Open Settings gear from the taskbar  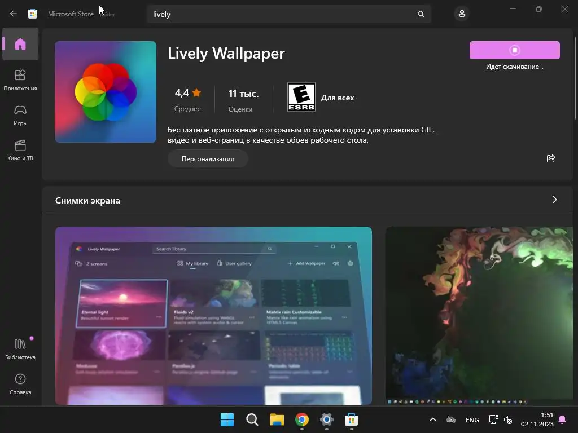point(327,419)
